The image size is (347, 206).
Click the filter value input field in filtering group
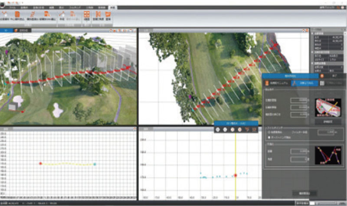(x=326, y=132)
